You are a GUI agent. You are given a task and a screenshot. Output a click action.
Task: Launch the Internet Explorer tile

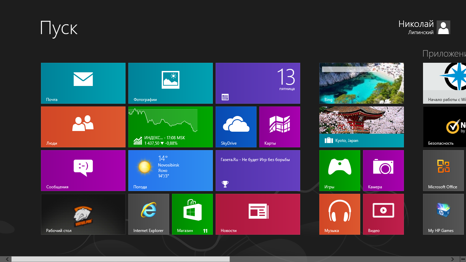149,214
